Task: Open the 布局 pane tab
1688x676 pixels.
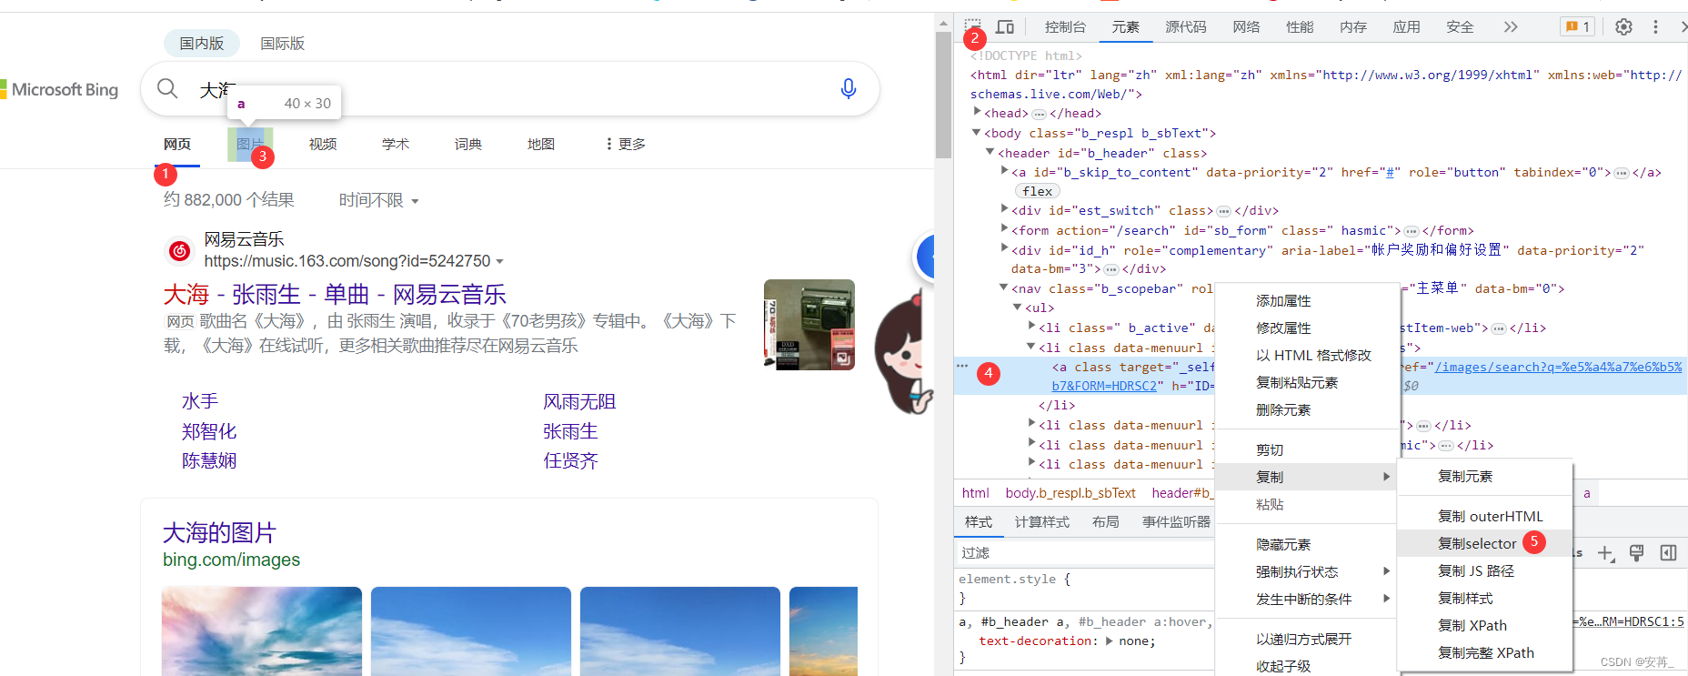Action: [1106, 521]
